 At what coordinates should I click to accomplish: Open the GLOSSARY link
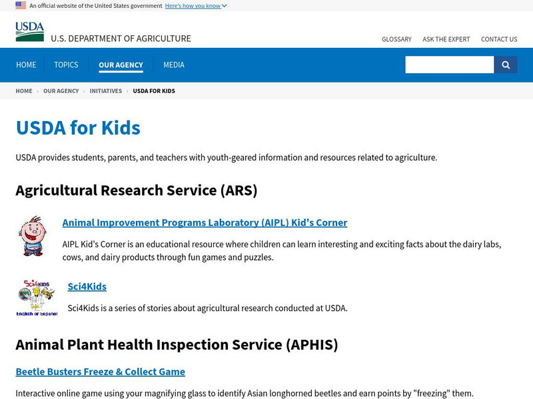[396, 39]
